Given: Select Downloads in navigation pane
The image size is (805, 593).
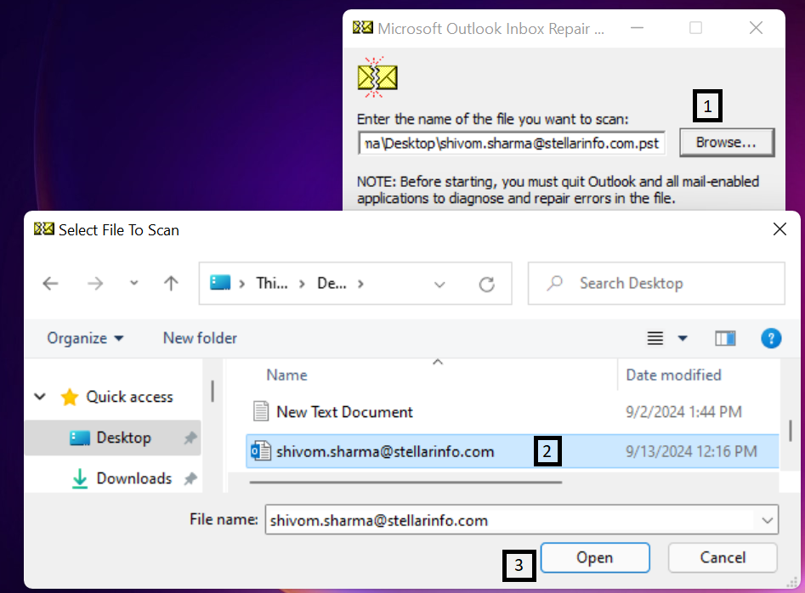Looking at the screenshot, I should (122, 478).
